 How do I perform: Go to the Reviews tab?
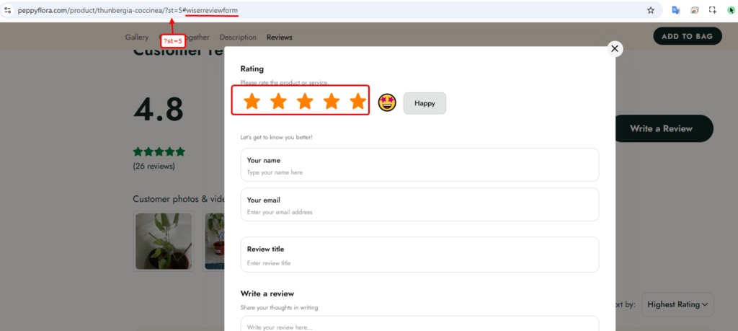point(280,37)
